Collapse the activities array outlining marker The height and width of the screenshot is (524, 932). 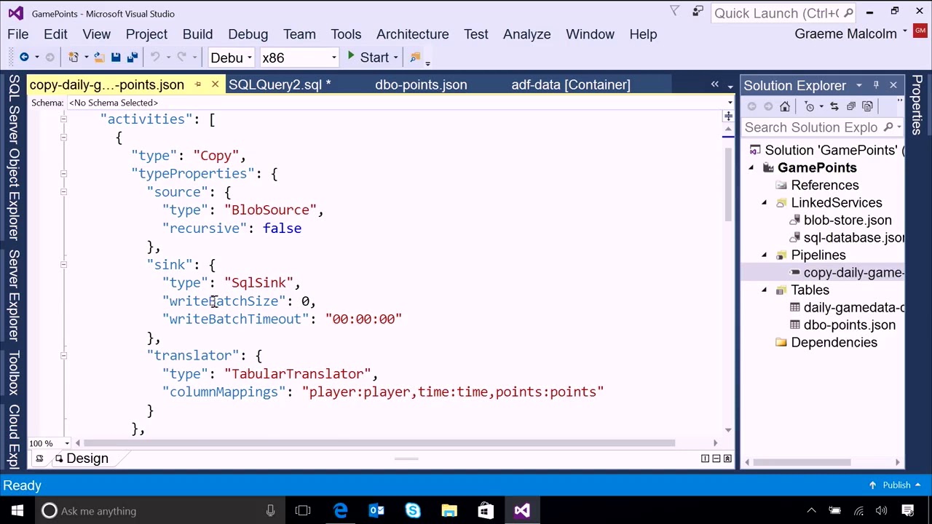[x=63, y=119]
